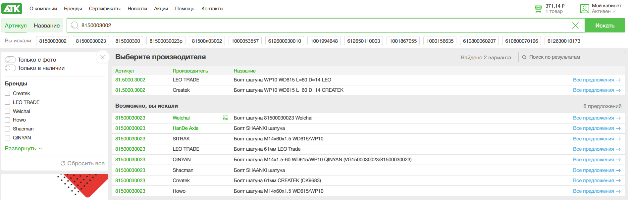Check the Shacman brand checkbox
This screenshot has width=628, height=200.
point(8,129)
